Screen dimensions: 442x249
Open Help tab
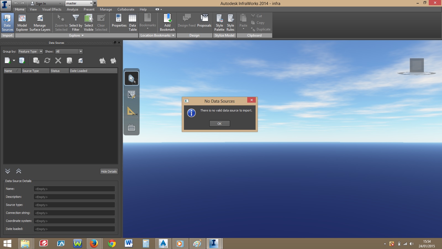(143, 9)
